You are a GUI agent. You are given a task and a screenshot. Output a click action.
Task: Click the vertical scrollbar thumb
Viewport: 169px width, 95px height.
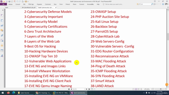click(168, 37)
